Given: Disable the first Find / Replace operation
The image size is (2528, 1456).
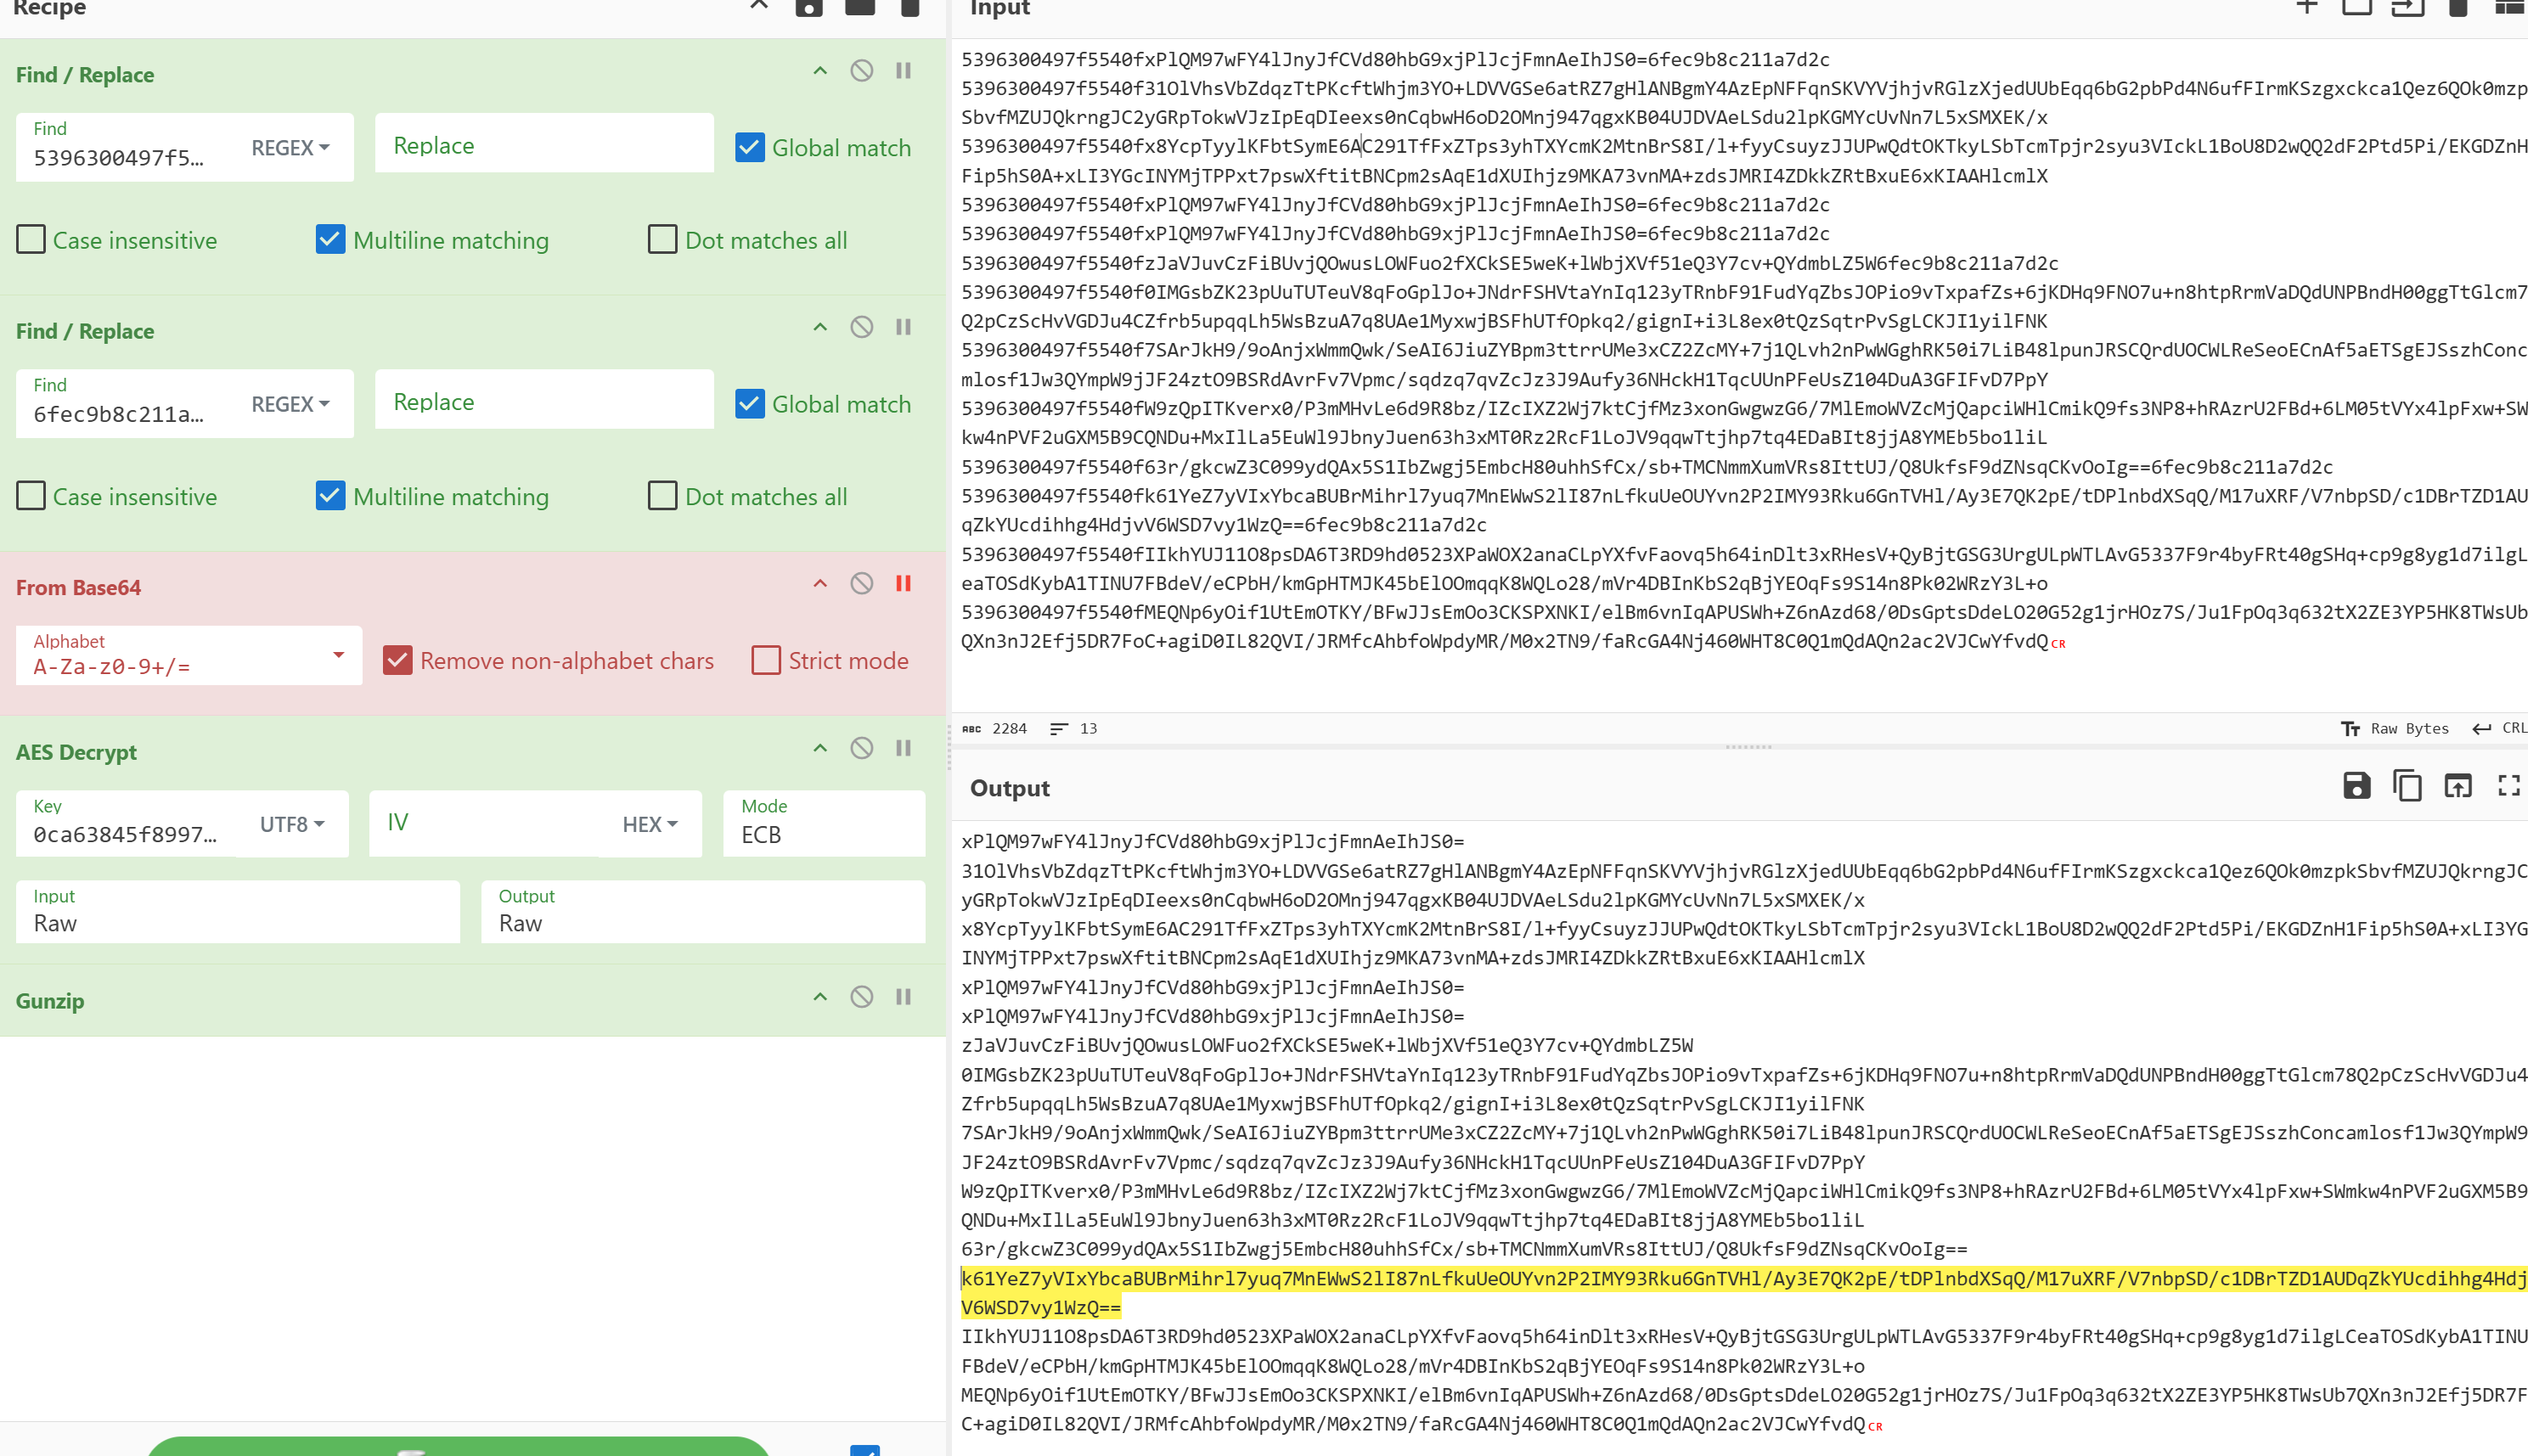Looking at the screenshot, I should [861, 71].
